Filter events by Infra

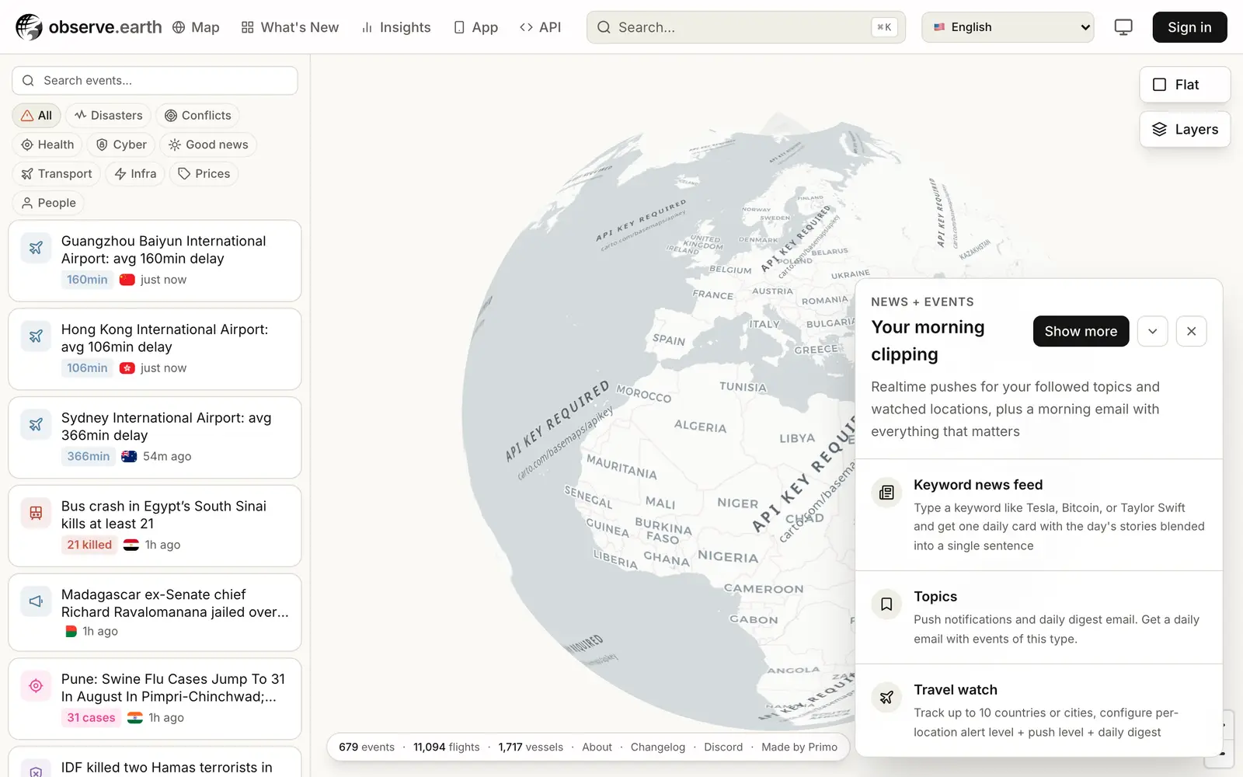(135, 174)
